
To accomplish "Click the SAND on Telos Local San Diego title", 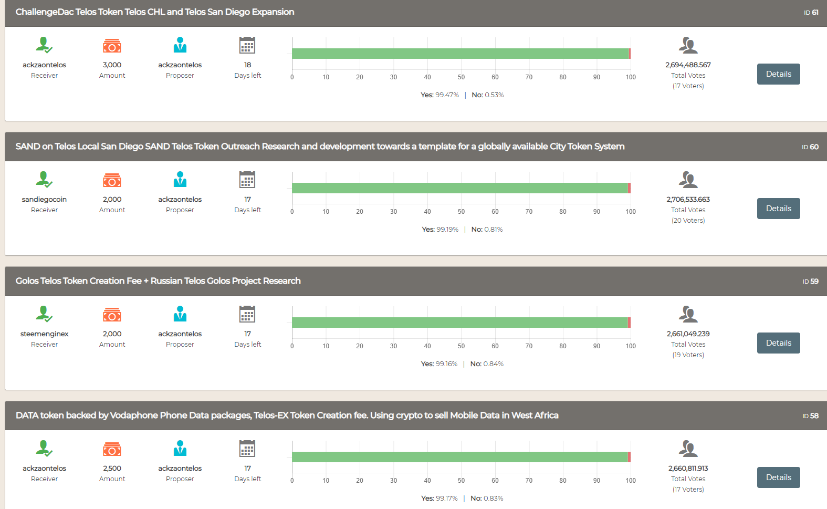I will click(320, 147).
